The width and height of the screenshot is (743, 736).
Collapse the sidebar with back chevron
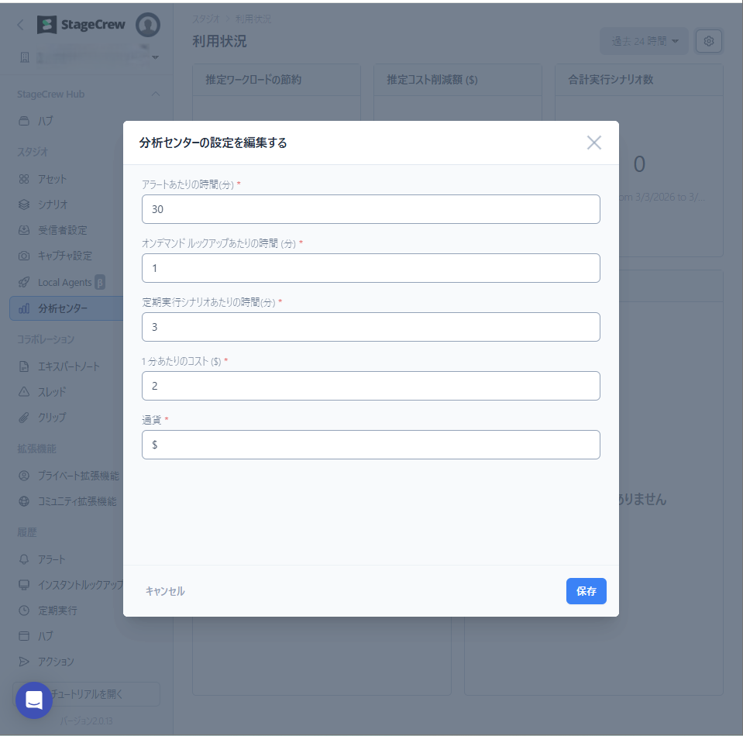click(x=21, y=25)
